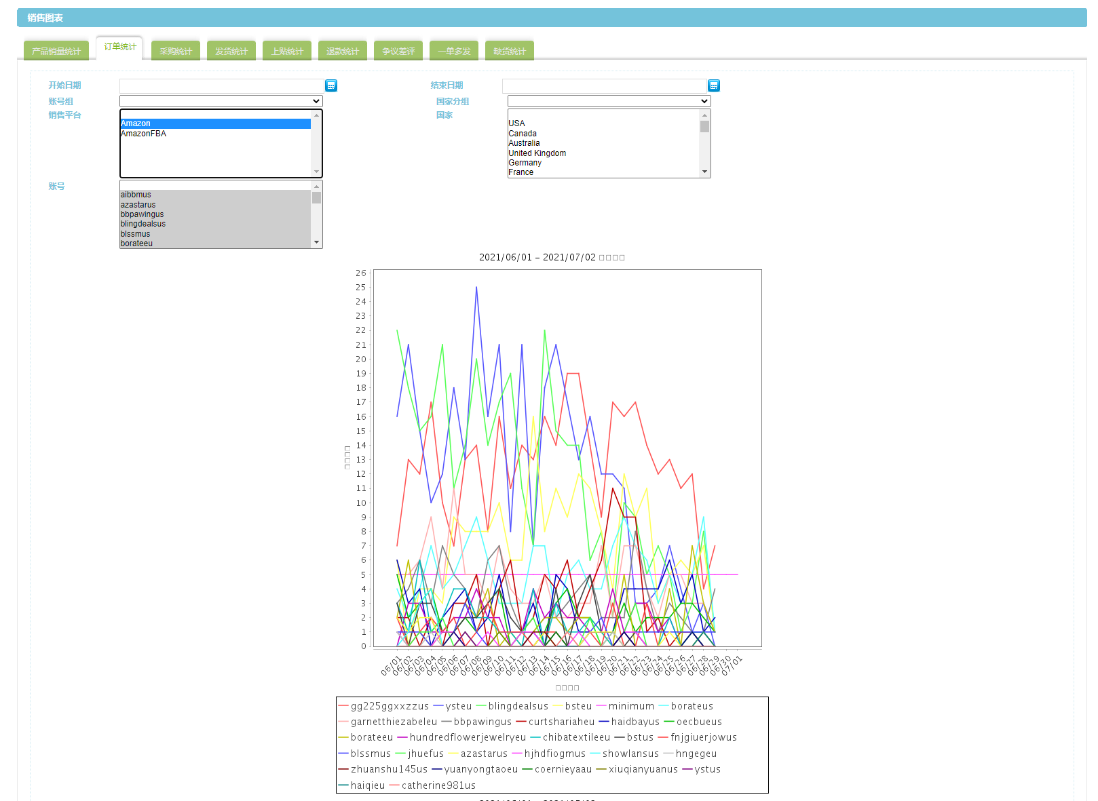Switch to the 采购统计 tab
1098x801 pixels.
click(176, 51)
